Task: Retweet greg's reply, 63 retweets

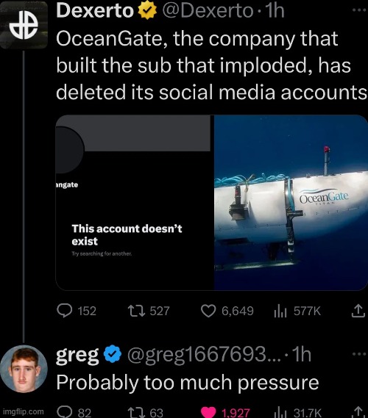Action: click(x=146, y=412)
